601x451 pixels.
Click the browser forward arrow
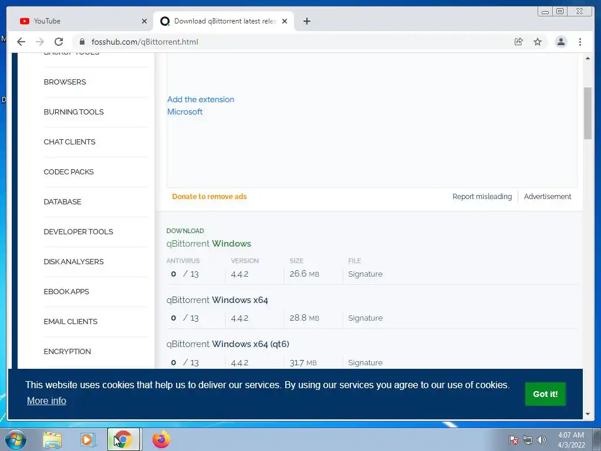(x=40, y=42)
